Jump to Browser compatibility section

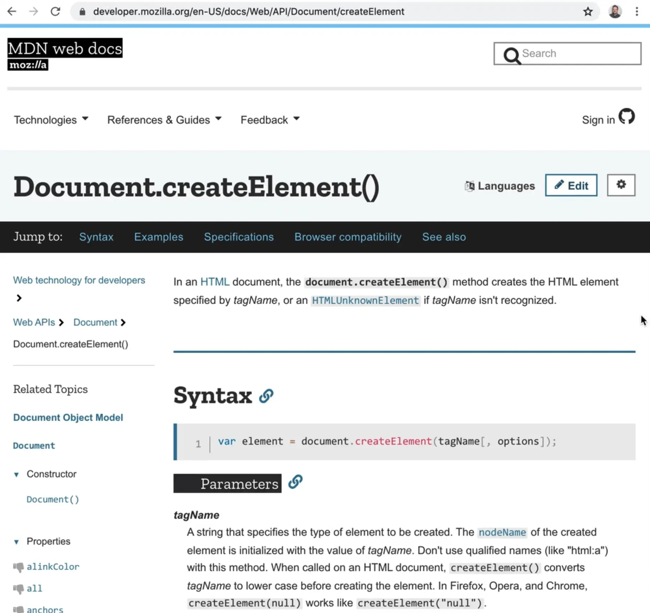348,237
